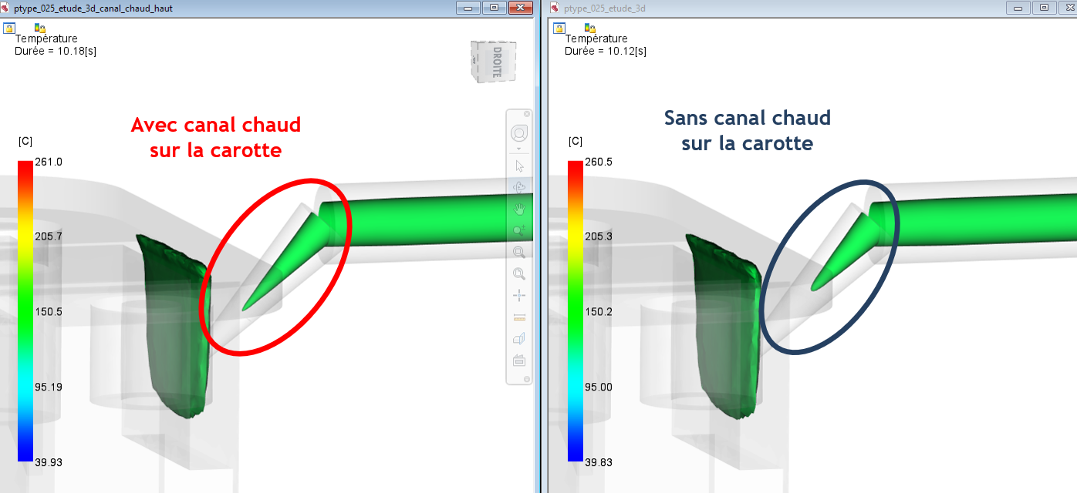
Task: Toggle the scale lock in left window
Action: click(39, 28)
